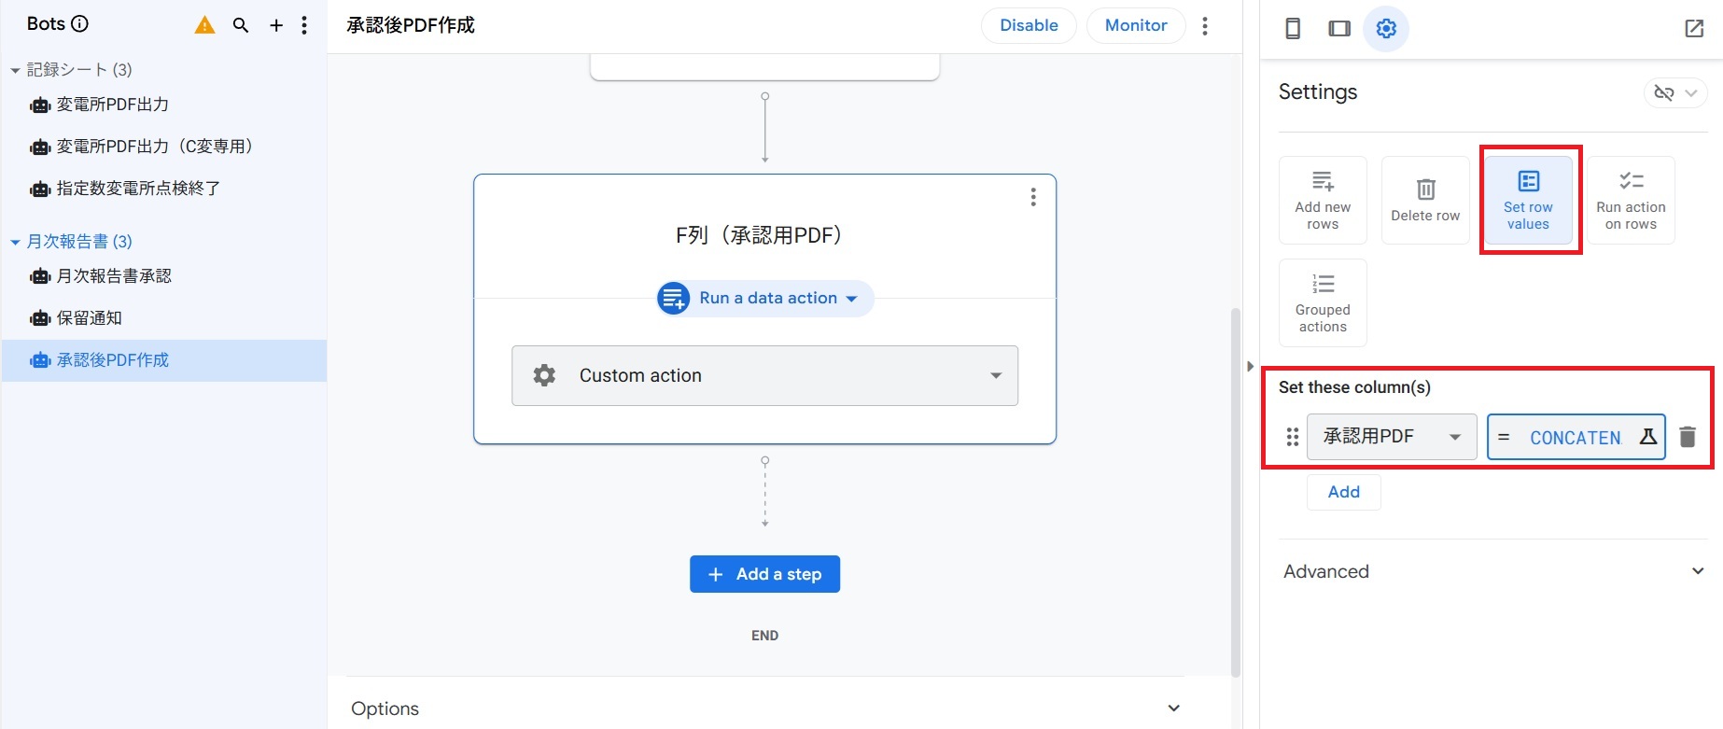The image size is (1723, 729).
Task: Click the settings gear icon in right panel
Action: (x=1386, y=28)
